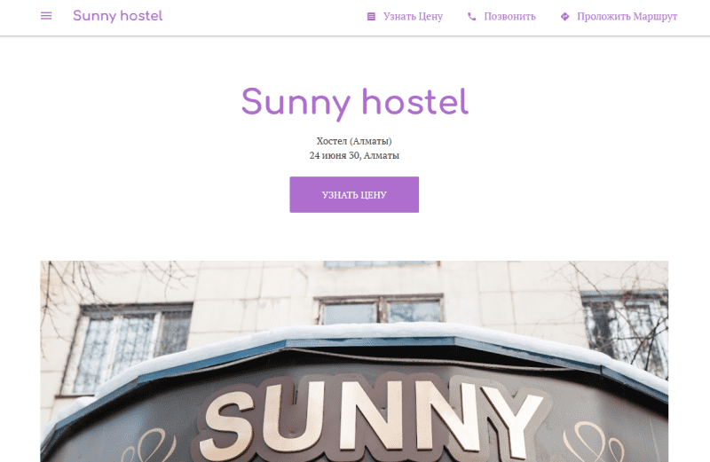Click the phone handset icon

pyautogui.click(x=472, y=17)
